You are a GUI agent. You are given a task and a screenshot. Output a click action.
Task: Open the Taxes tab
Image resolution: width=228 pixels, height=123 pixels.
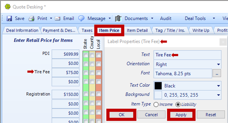pos(87,30)
